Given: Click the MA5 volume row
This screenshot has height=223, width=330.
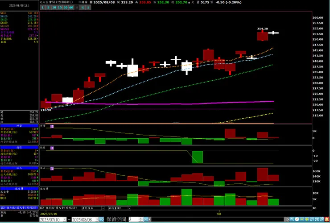Looking at the screenshot, I should pyautogui.click(x=19, y=195).
